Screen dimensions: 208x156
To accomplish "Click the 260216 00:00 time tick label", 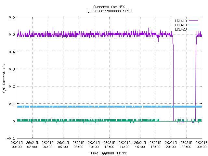I will tap(201, 145).
